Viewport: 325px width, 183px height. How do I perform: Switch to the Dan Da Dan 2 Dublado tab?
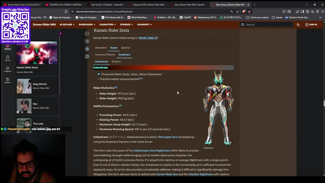(106, 5)
